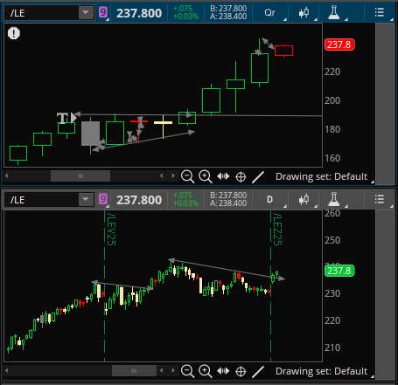Click the purple 9 link icon, lower chart

tap(103, 199)
